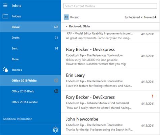Select the Inbox folder

pyautogui.click(x=30, y=27)
